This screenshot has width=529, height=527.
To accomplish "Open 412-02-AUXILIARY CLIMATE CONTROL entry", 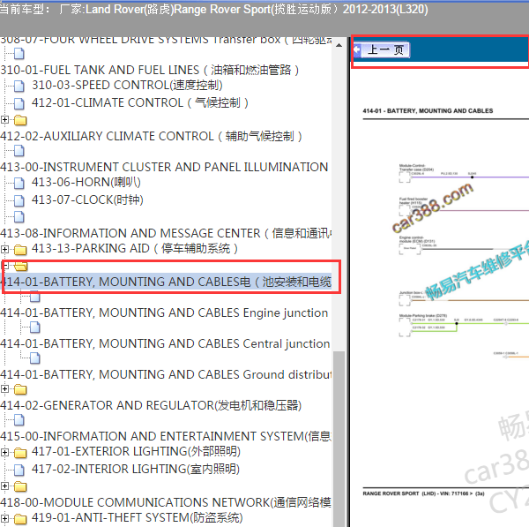I will (151, 136).
